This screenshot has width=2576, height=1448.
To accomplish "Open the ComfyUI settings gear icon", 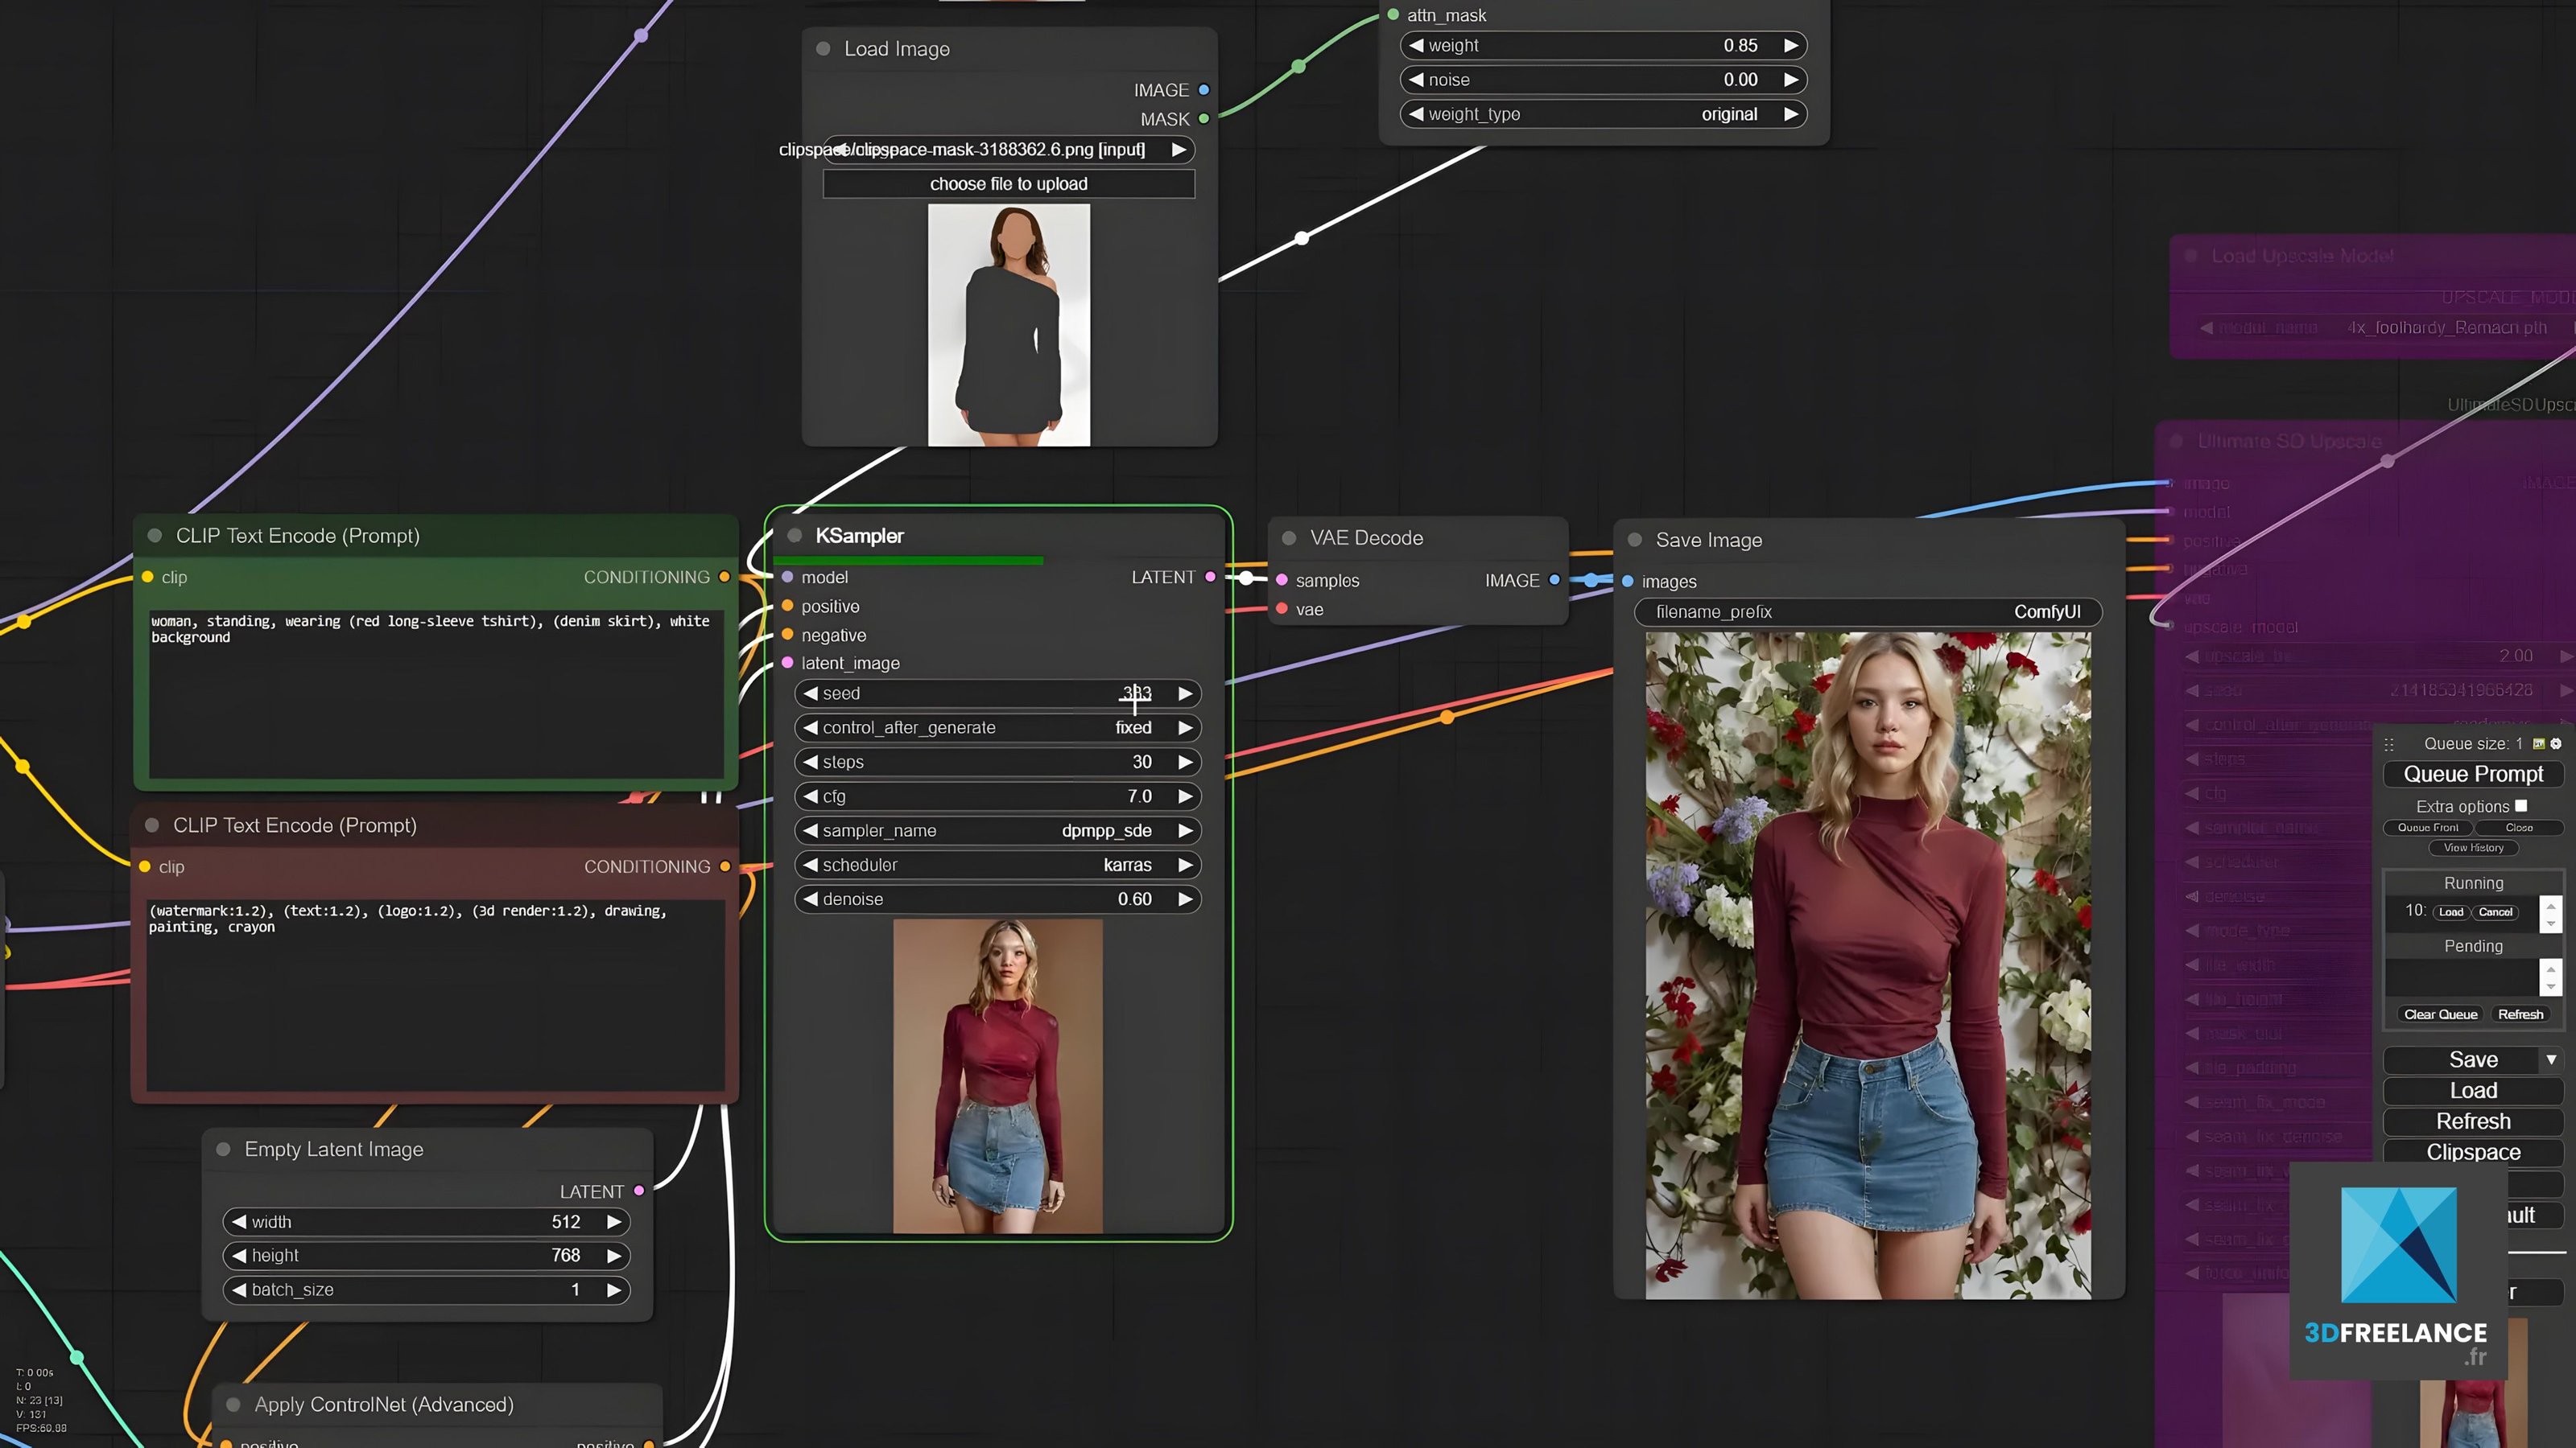I will tap(2556, 743).
